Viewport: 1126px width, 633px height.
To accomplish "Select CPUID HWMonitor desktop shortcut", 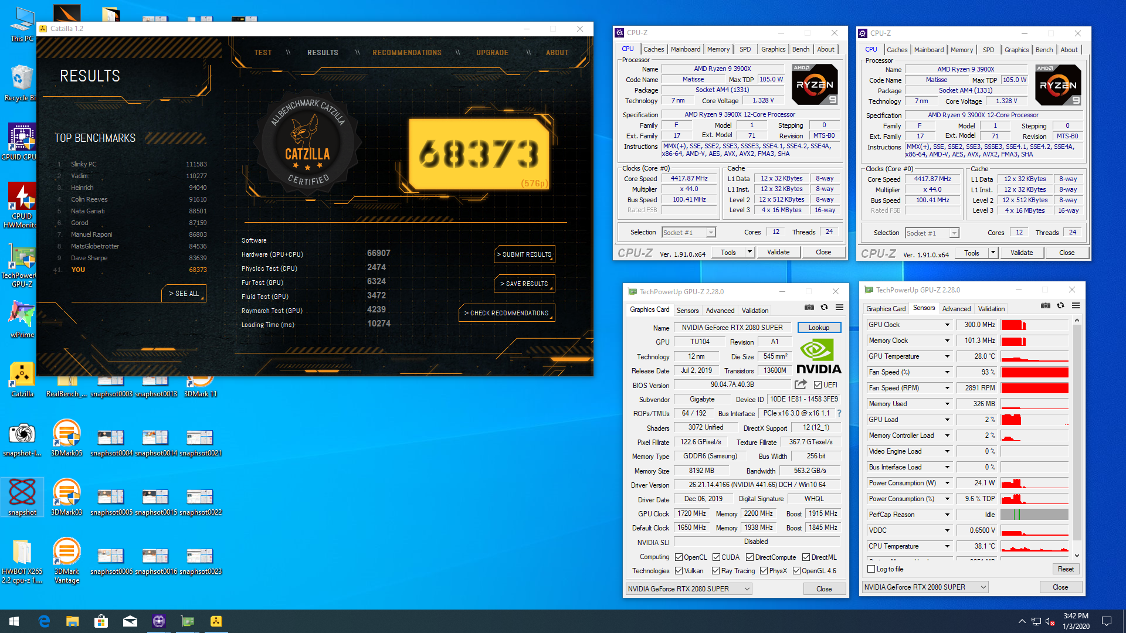I will click(21, 205).
